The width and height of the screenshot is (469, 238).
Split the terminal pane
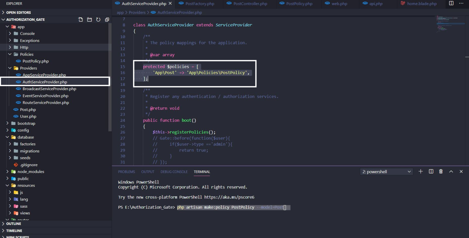tap(431, 171)
